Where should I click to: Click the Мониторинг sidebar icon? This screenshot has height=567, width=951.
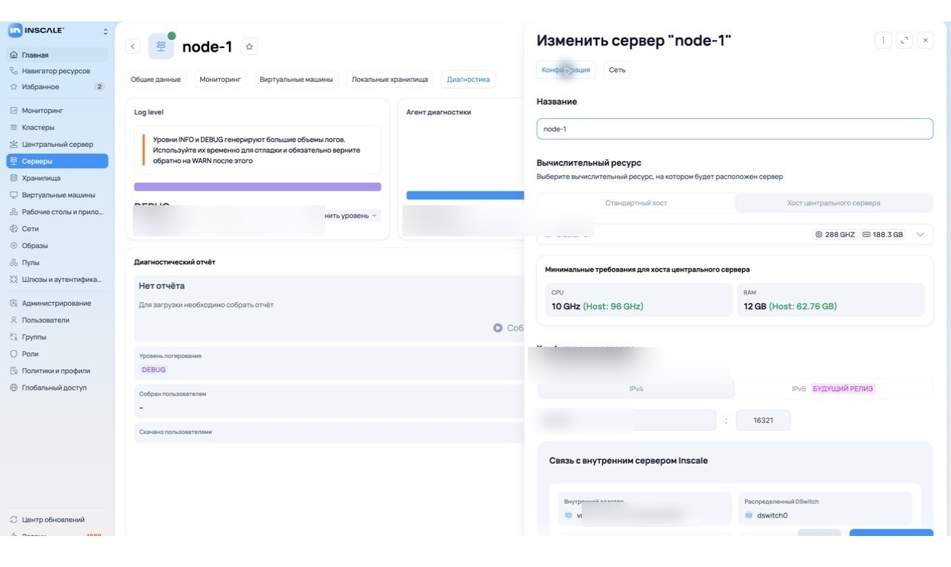coord(13,111)
